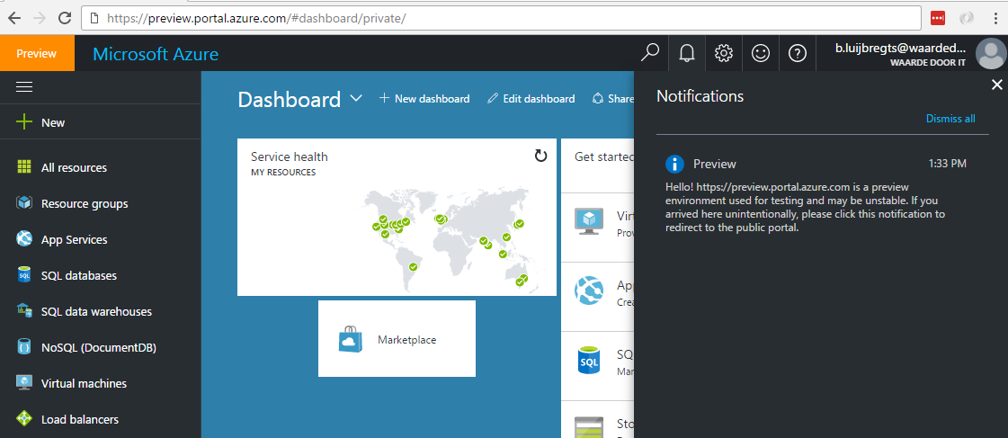Screen dimensions: 1008x438
Task: Click the New label in sidebar
Action: 53,123
